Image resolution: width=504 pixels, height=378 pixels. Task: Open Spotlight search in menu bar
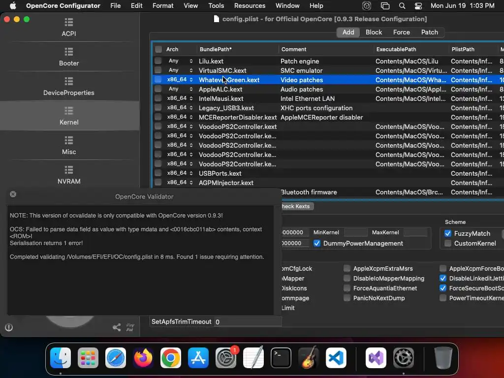(402, 6)
